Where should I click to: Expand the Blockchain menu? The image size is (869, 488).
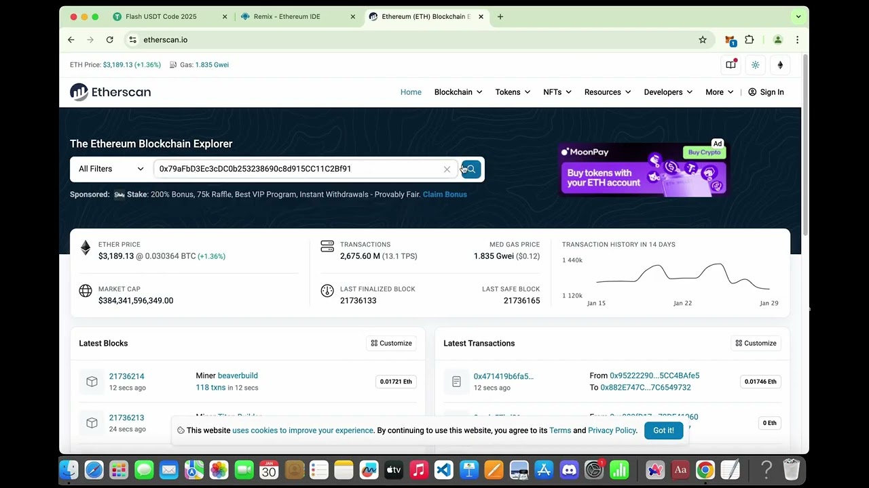[x=458, y=92]
